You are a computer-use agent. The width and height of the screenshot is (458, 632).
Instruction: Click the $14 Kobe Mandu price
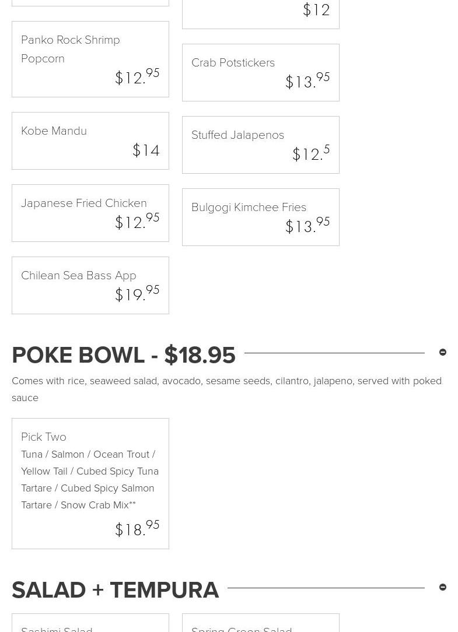tap(146, 150)
